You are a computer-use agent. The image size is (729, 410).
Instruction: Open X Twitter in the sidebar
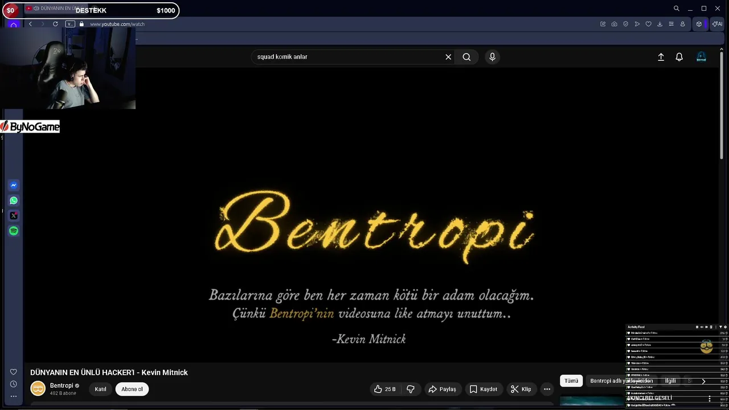pyautogui.click(x=14, y=215)
